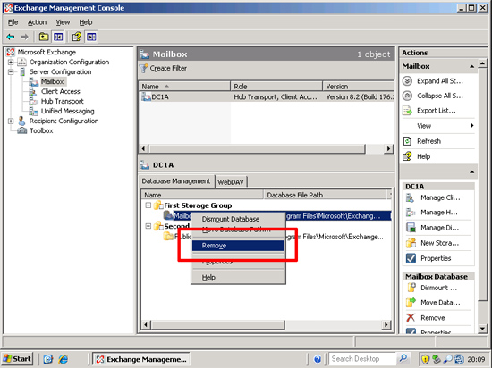Viewport: 492px width, 368px height.
Task: Select Hub Transport tree node
Action: pos(62,101)
